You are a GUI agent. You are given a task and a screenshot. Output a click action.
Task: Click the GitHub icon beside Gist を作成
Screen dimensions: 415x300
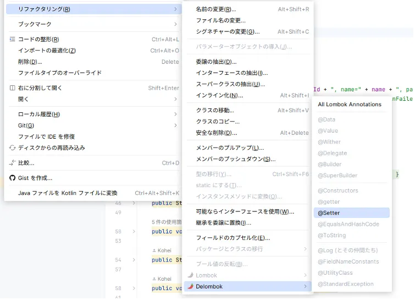coord(12,178)
